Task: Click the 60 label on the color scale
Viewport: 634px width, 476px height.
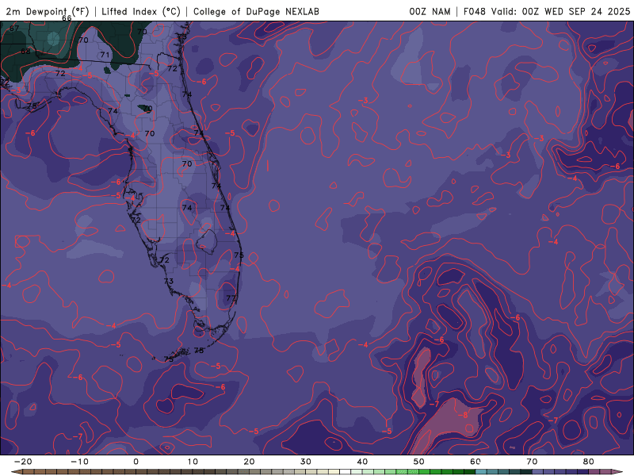Action: 475,462
